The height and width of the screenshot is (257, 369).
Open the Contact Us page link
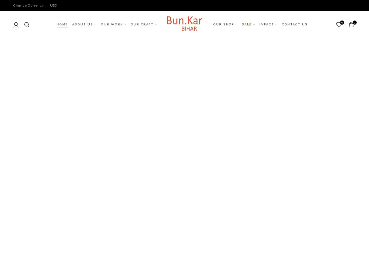pyautogui.click(x=294, y=25)
